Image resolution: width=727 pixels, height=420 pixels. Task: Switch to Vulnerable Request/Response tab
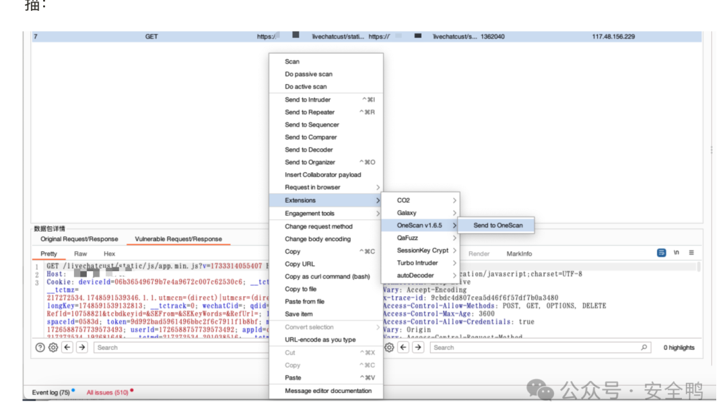[x=178, y=239]
